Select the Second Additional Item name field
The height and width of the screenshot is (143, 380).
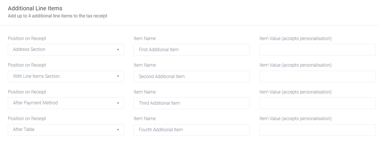(192, 76)
